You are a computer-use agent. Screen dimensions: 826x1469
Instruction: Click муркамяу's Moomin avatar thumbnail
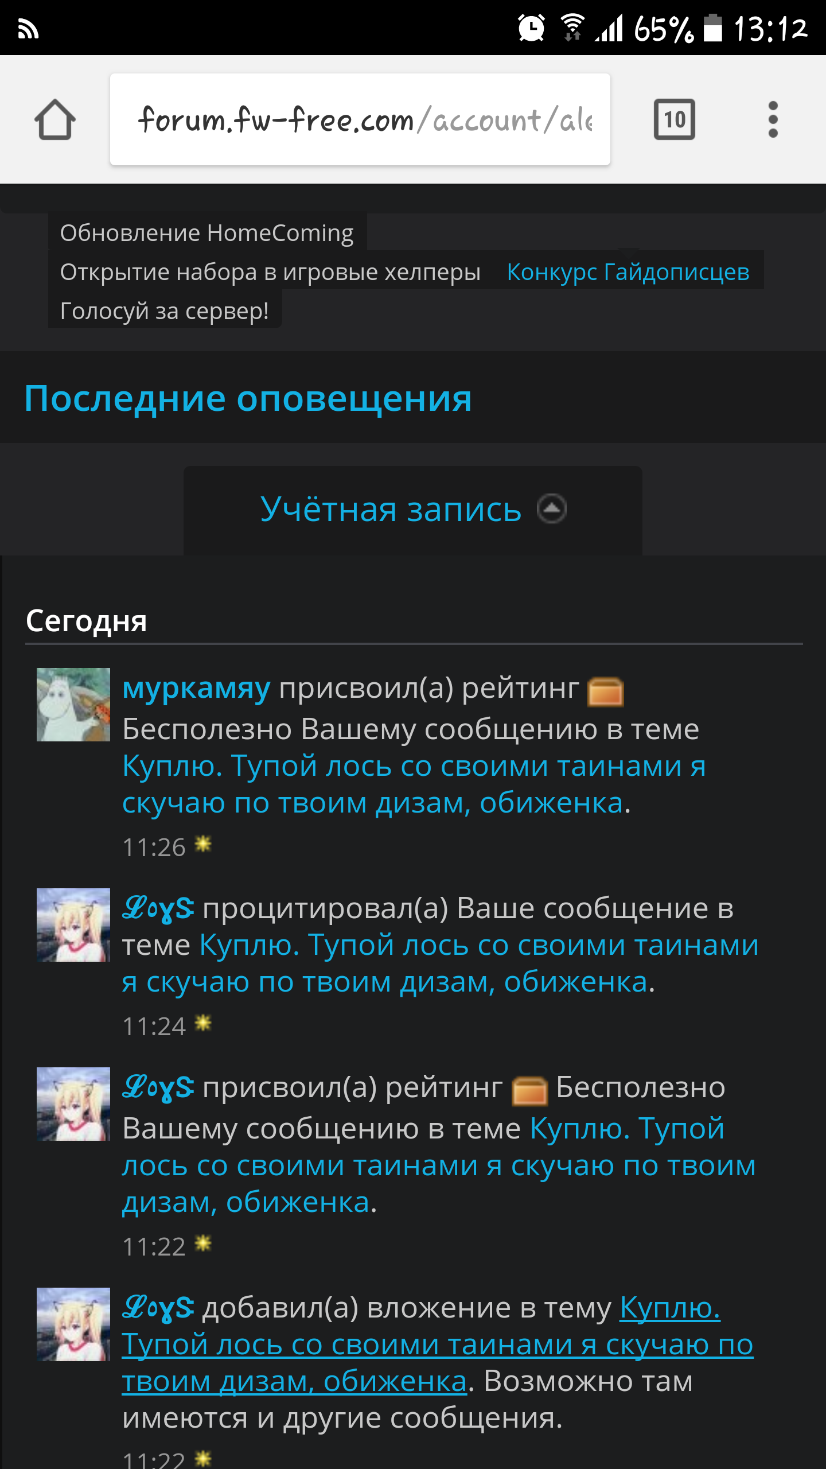click(x=73, y=705)
